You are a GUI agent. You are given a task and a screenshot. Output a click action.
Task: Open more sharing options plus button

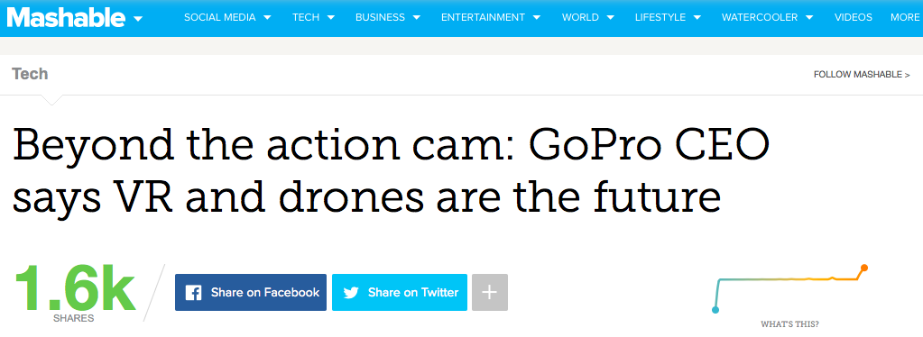pos(490,292)
